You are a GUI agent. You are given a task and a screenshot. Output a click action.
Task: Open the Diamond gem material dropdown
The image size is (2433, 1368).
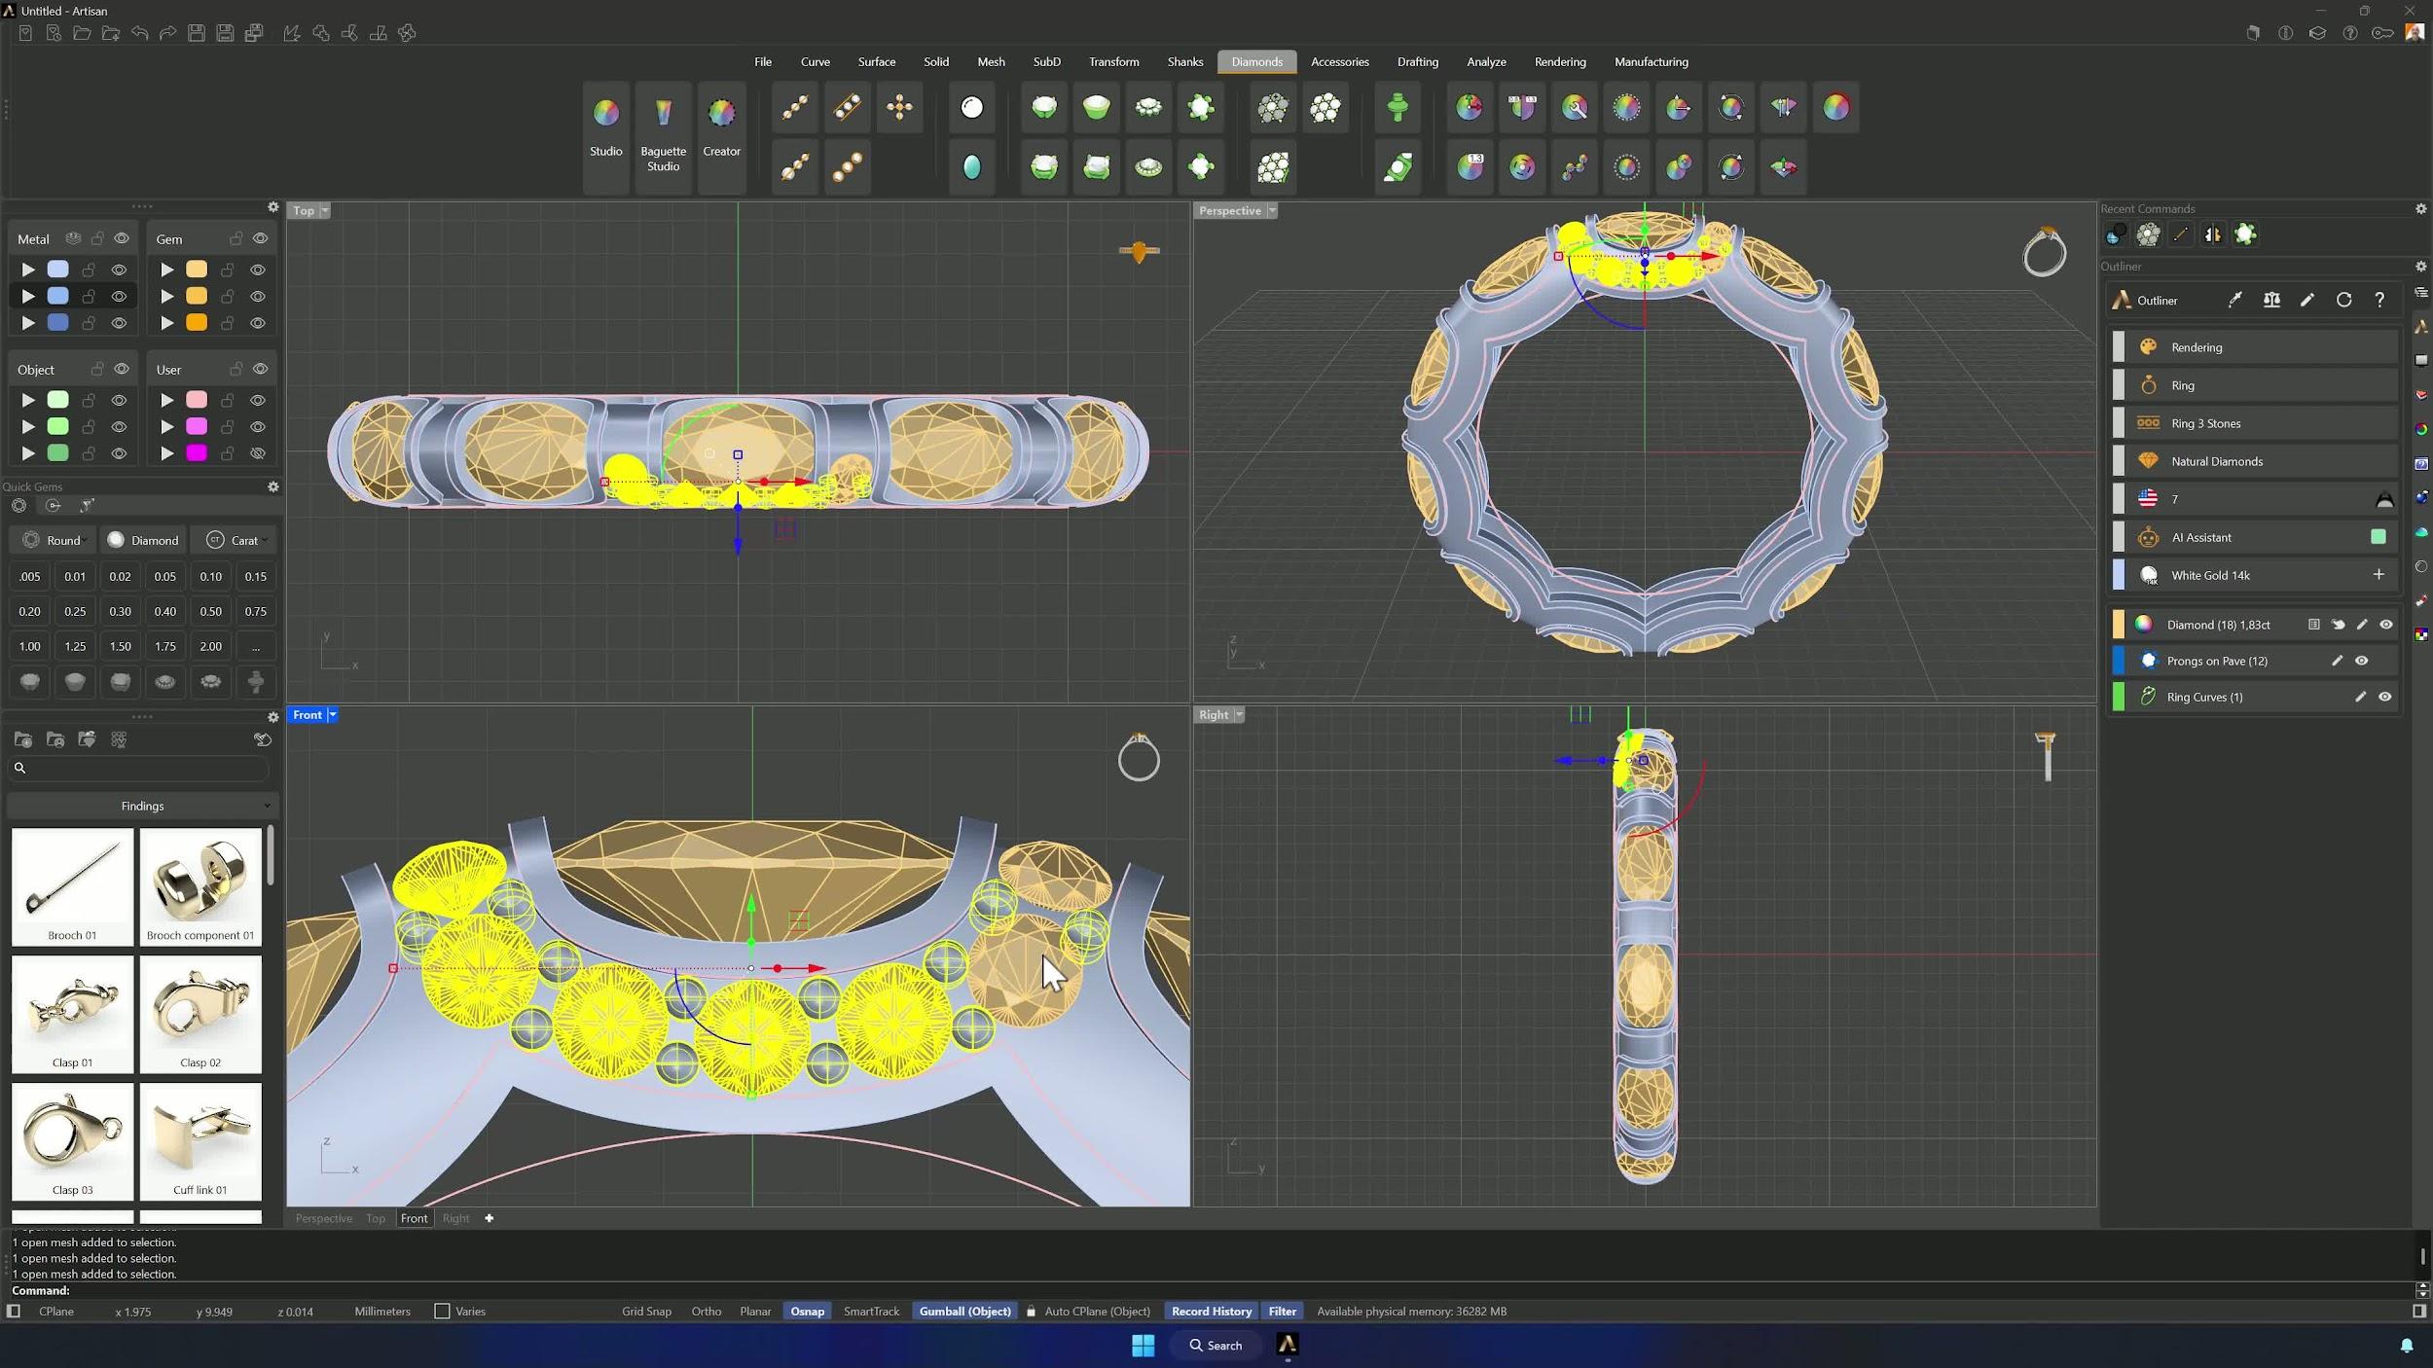tap(143, 540)
